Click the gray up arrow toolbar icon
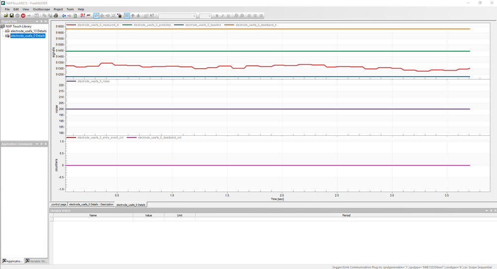Image resolution: width=497 pixels, height=269 pixels. pyautogui.click(x=133, y=15)
